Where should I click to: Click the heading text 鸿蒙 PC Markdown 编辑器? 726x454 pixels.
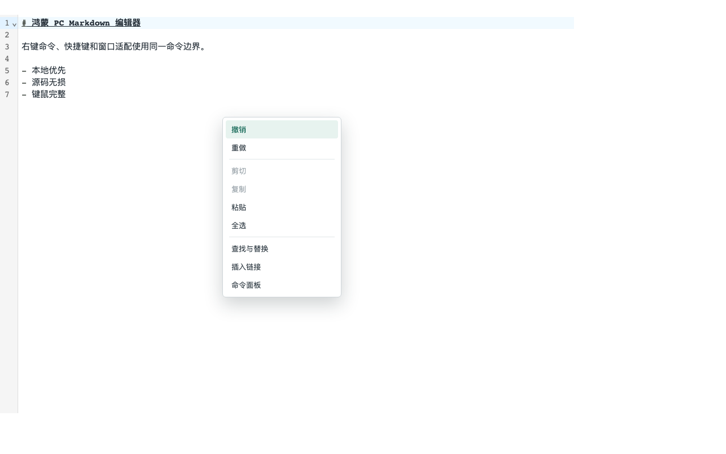click(x=86, y=23)
